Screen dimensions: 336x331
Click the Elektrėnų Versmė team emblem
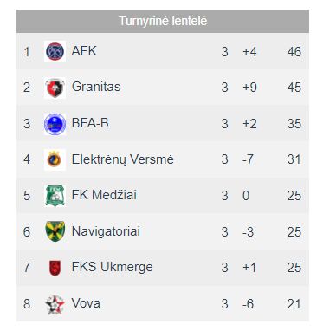point(55,159)
